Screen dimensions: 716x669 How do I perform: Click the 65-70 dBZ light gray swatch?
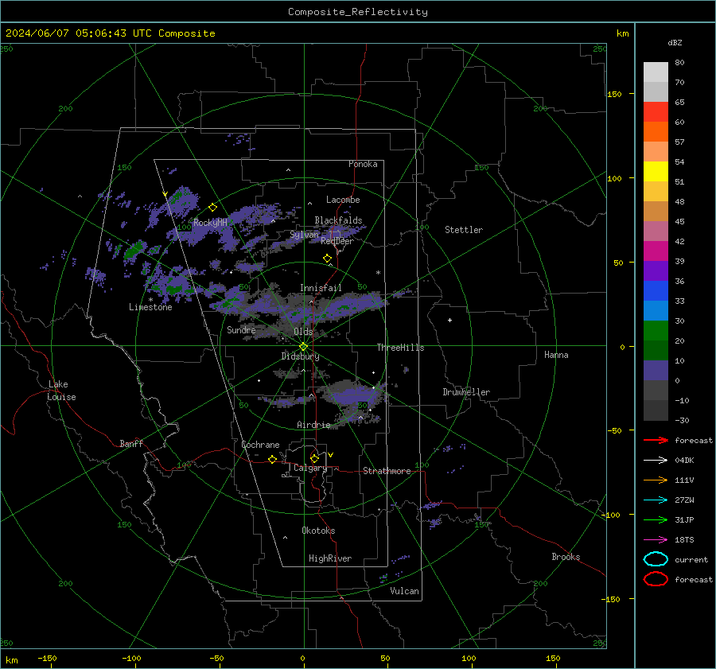pyautogui.click(x=656, y=91)
